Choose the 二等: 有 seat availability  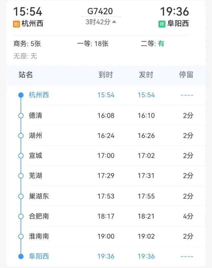(152, 44)
